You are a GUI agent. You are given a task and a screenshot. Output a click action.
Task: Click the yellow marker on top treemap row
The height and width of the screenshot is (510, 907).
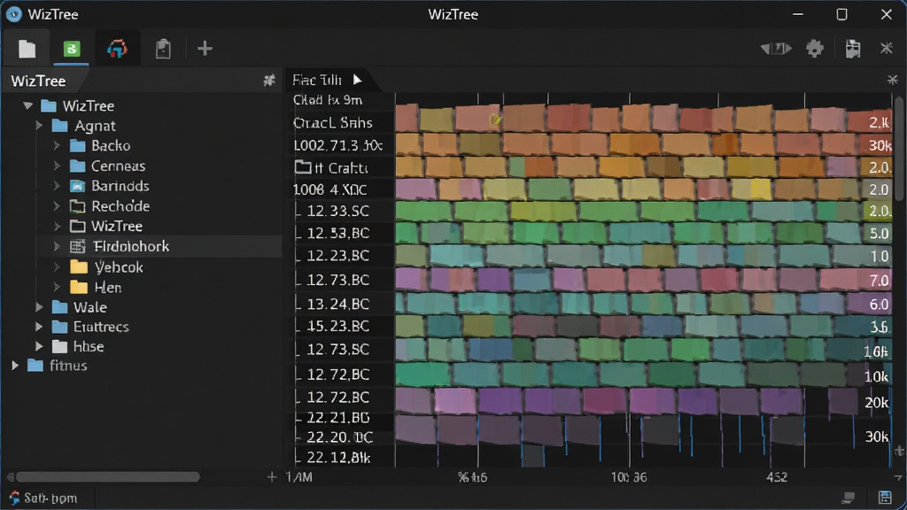point(495,120)
